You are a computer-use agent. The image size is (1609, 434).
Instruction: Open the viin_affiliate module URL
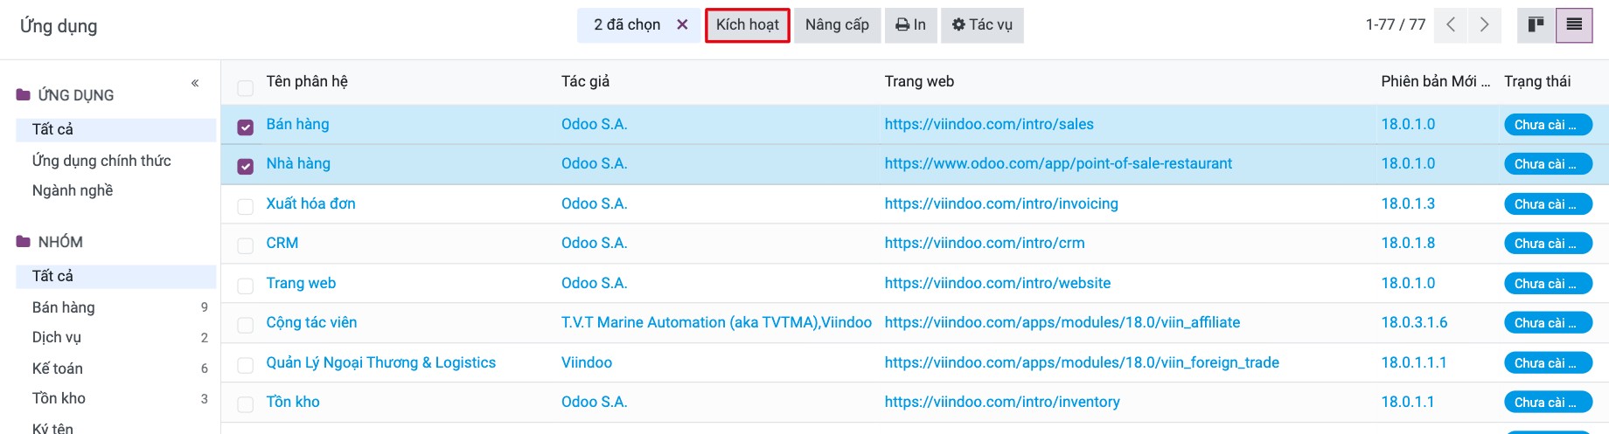click(1062, 322)
